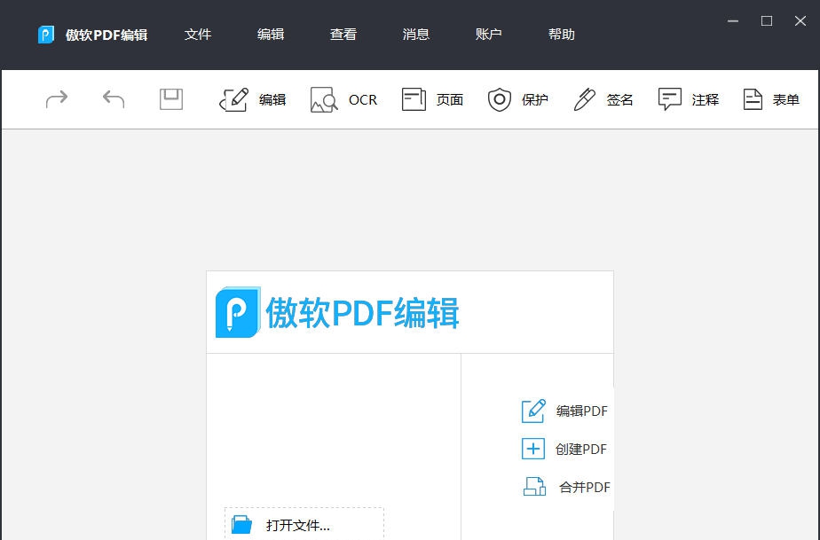The height and width of the screenshot is (540, 820).
Task: Click the Undo arrow icon
Action: click(113, 99)
